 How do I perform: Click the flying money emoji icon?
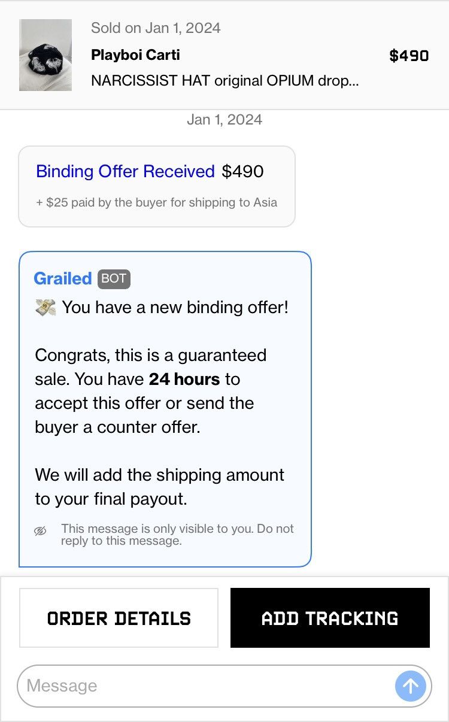(45, 308)
